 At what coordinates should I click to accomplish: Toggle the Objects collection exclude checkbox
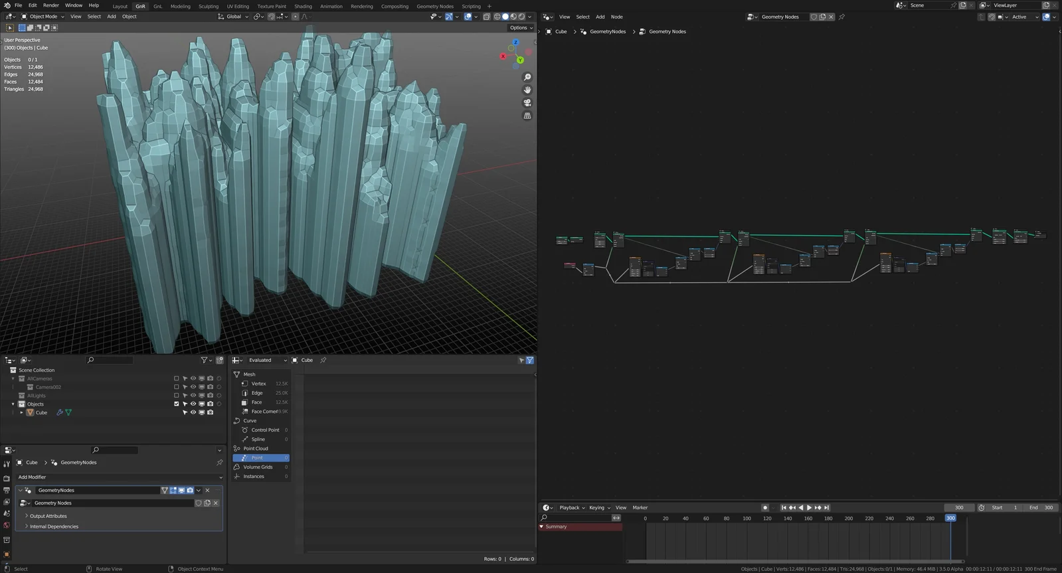point(177,404)
